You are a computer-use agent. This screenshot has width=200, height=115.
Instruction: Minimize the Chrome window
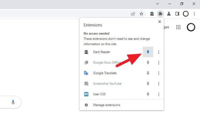[x=169, y=4]
